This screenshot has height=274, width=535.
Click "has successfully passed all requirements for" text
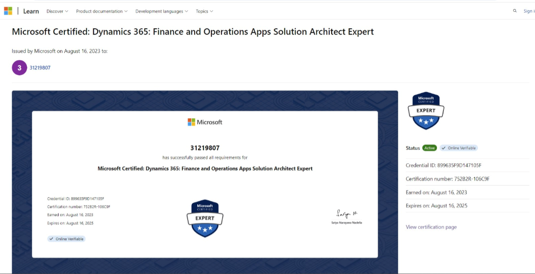(205, 158)
